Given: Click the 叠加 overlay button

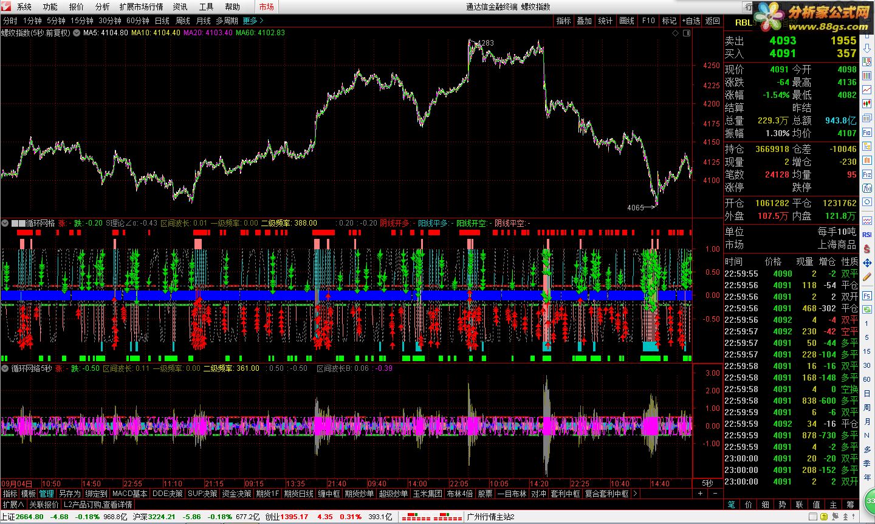Looking at the screenshot, I should pos(585,21).
